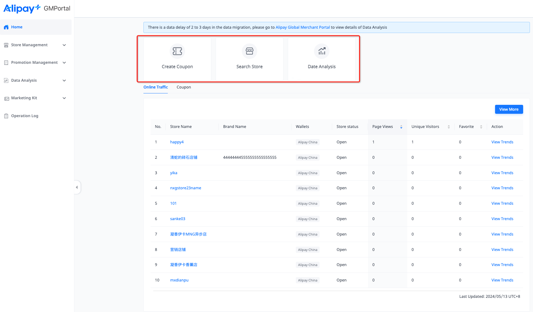The image size is (533, 312).
Task: Open Alipay Global Merchant Portal link
Action: point(303,27)
